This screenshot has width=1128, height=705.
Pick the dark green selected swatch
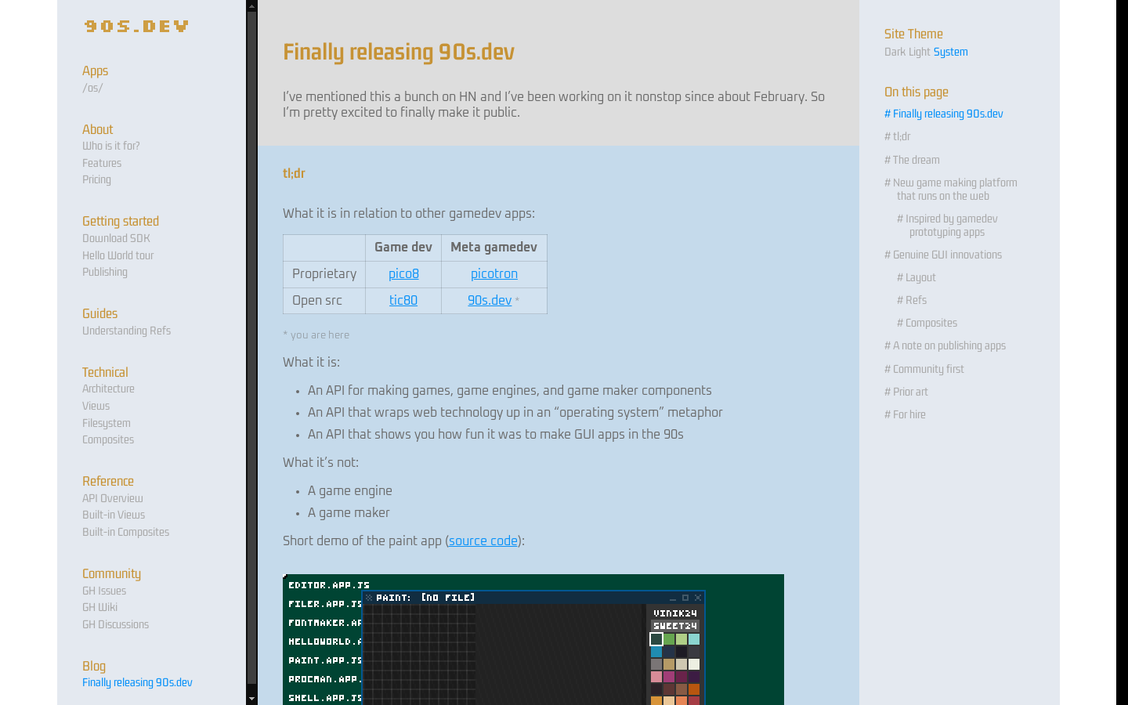(656, 639)
